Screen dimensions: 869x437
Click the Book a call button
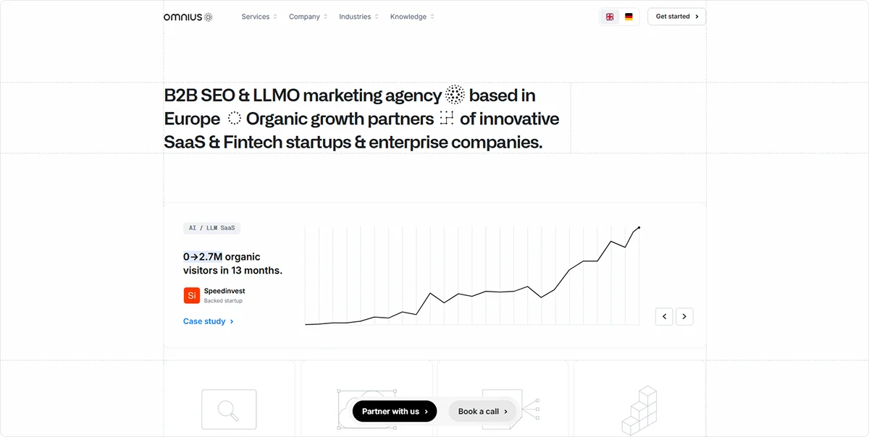482,411
